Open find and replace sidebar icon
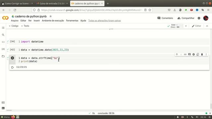Viewport: 212px width, 119px height. point(3,35)
